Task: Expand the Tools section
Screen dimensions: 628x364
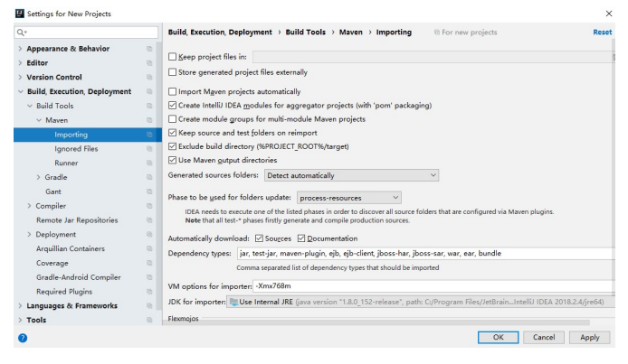Action: [x=20, y=320]
